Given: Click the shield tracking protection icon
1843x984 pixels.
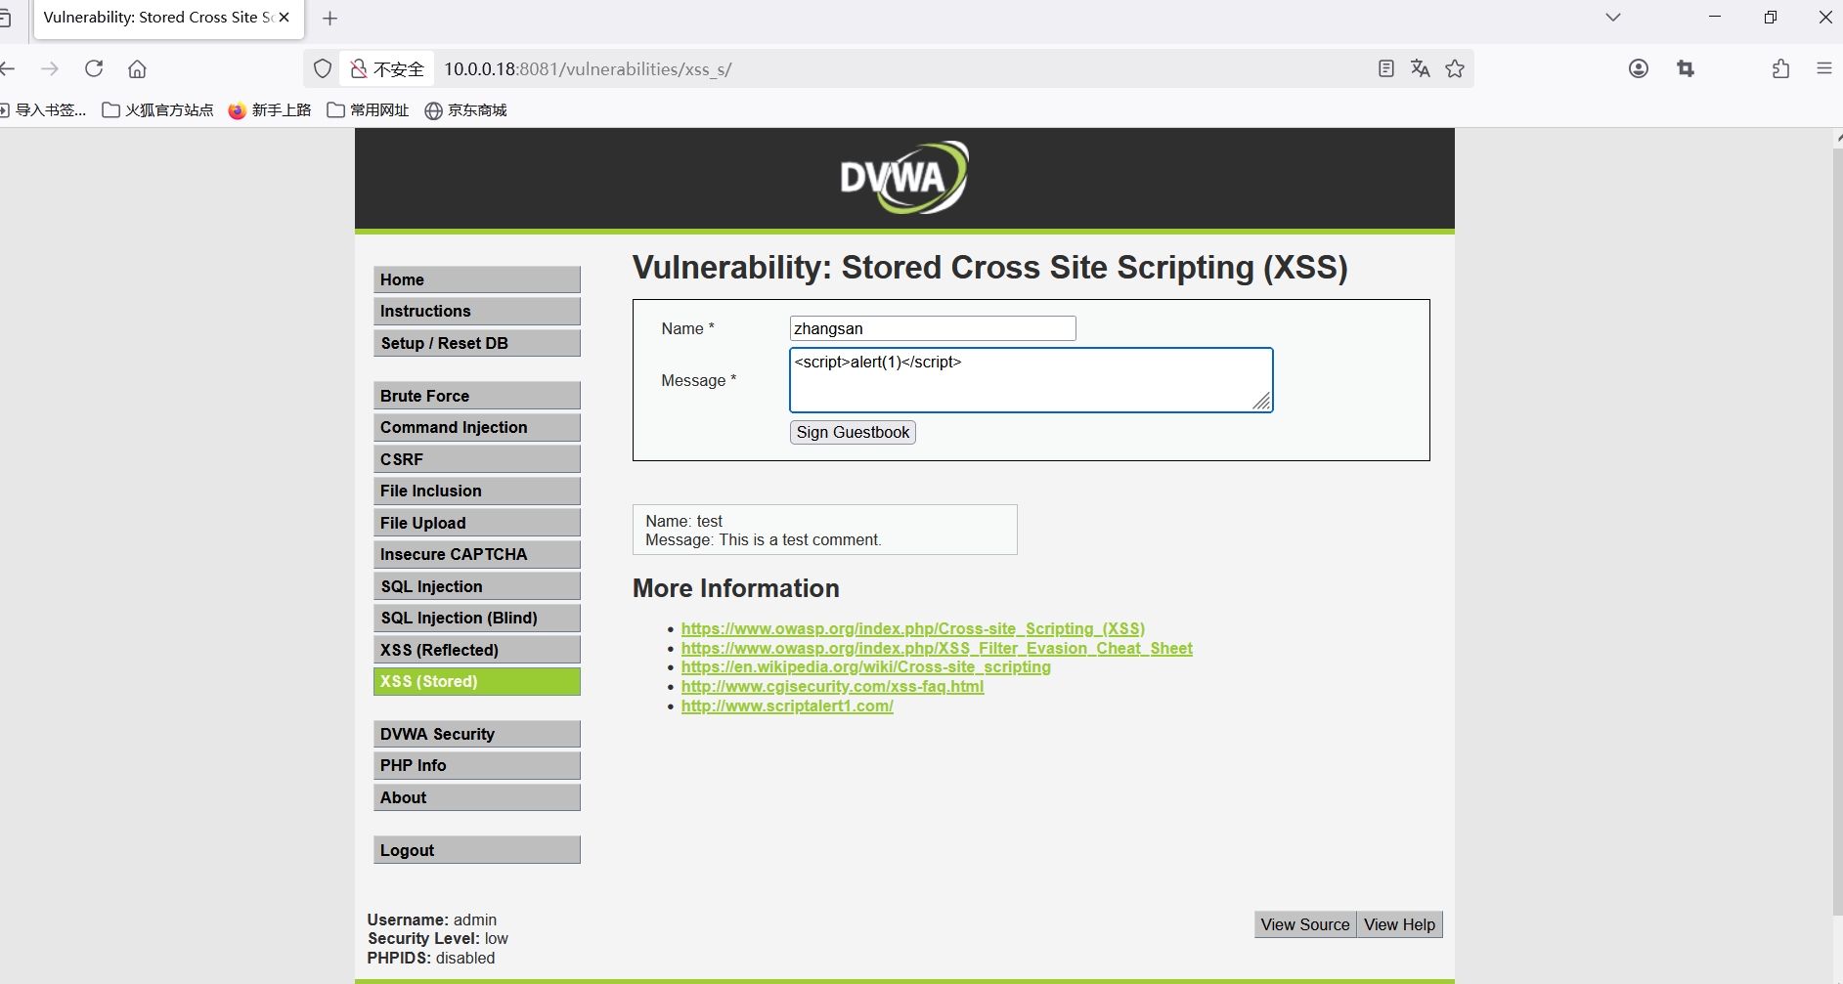Looking at the screenshot, I should (323, 68).
